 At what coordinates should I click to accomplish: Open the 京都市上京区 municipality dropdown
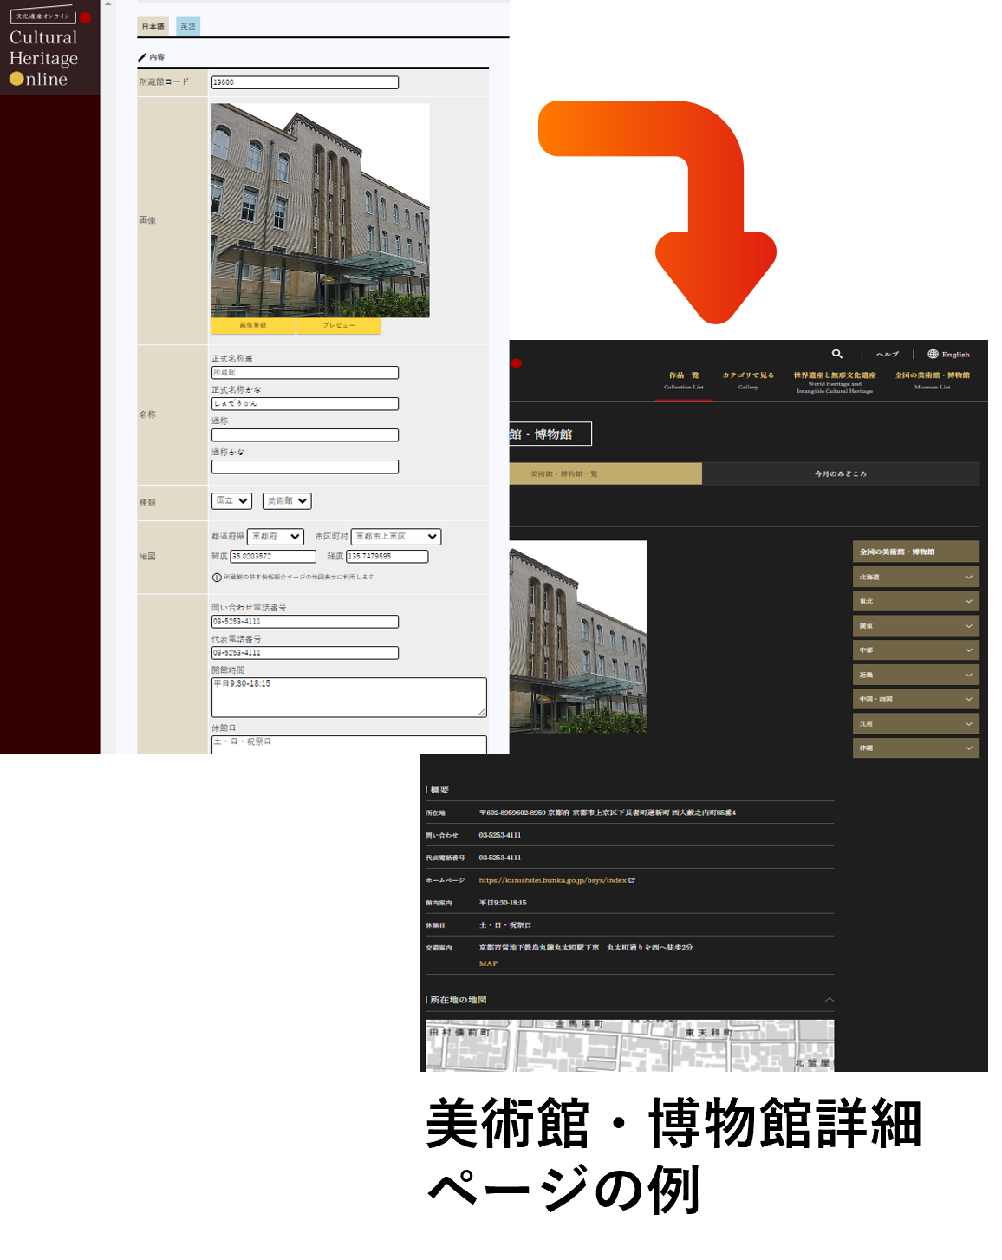(x=395, y=537)
